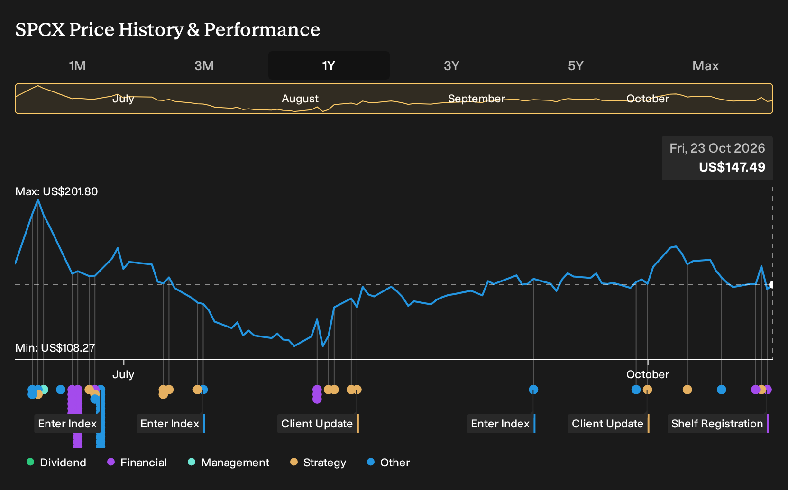The width and height of the screenshot is (788, 490).
Task: Switch to the 5Y time range
Action: pos(576,65)
